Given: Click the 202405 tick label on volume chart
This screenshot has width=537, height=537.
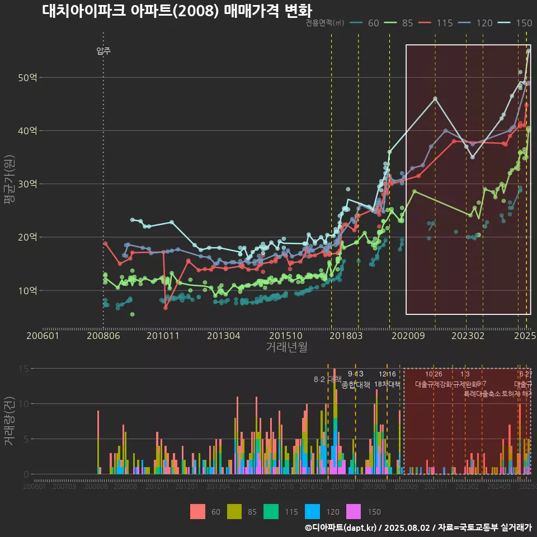Looking at the screenshot, I should coord(499,486).
